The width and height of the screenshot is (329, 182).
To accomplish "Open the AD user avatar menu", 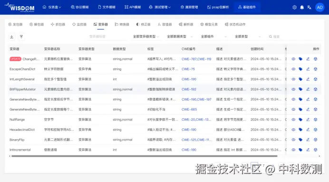I will tap(320, 7).
